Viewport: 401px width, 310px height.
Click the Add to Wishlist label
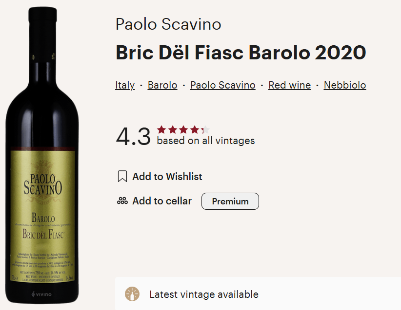[167, 177]
